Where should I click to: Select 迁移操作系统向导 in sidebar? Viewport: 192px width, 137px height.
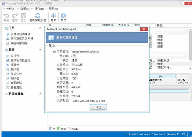click(22, 39)
